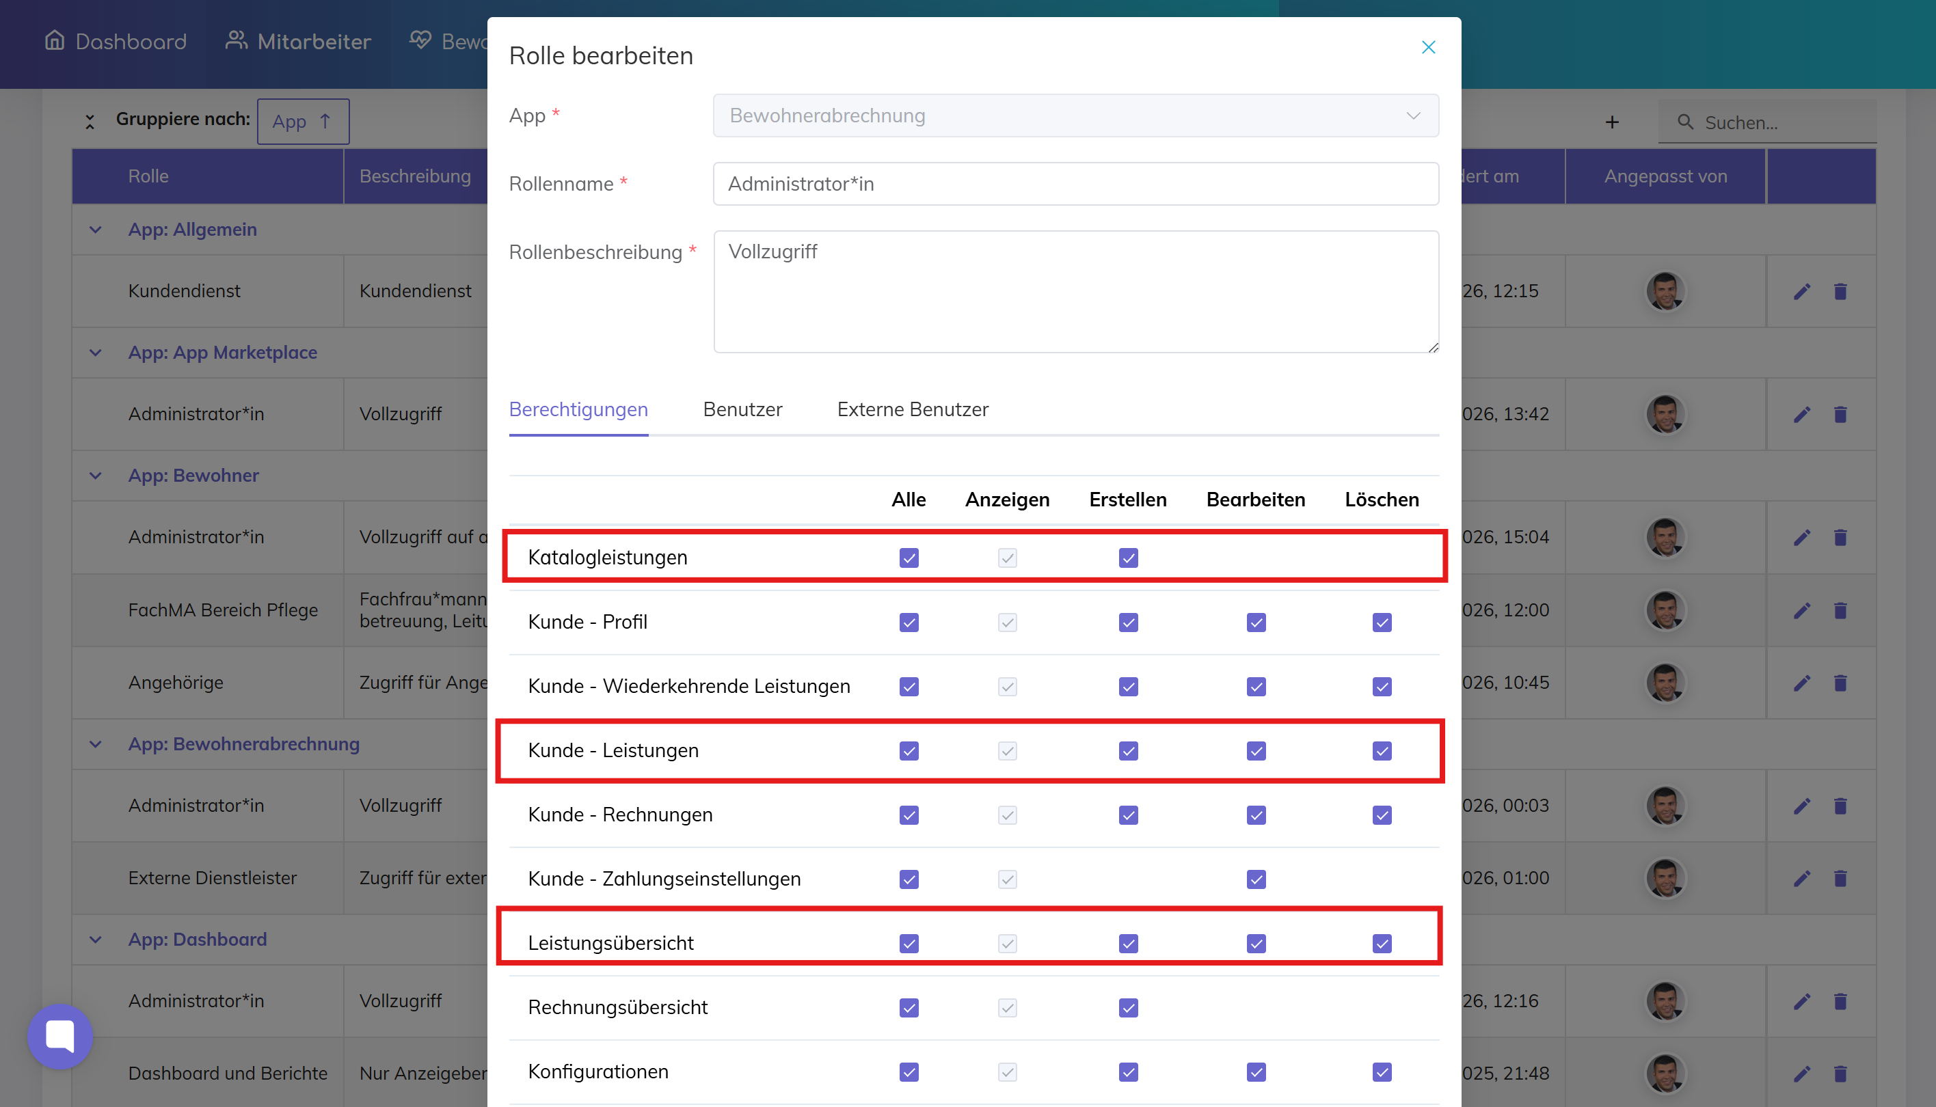Toggle Alle checkbox for Rechnungsübersicht
This screenshot has width=1936, height=1107.
click(909, 1007)
